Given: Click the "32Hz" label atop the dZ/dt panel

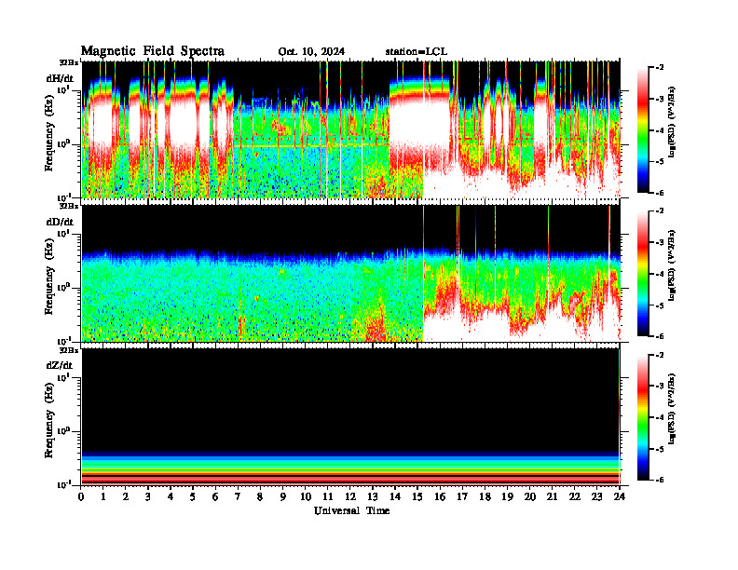Looking at the screenshot, I should 68,350.
